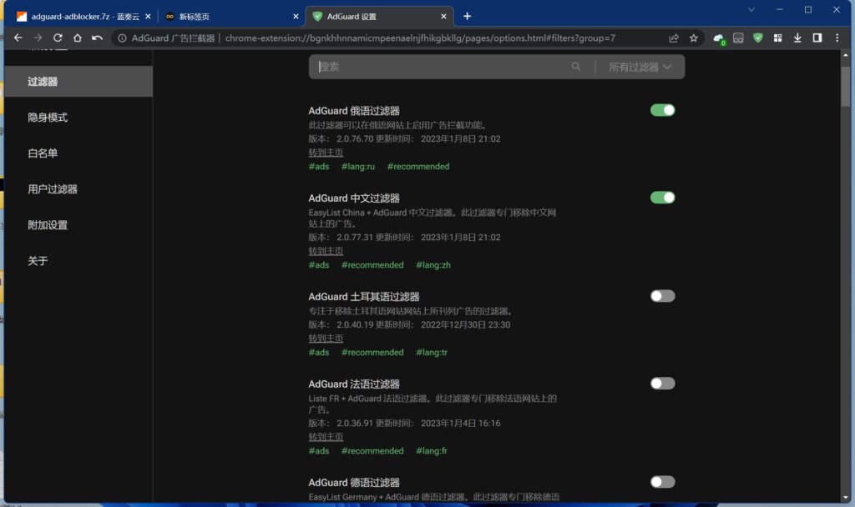Click the browser address bar URL

click(x=420, y=38)
